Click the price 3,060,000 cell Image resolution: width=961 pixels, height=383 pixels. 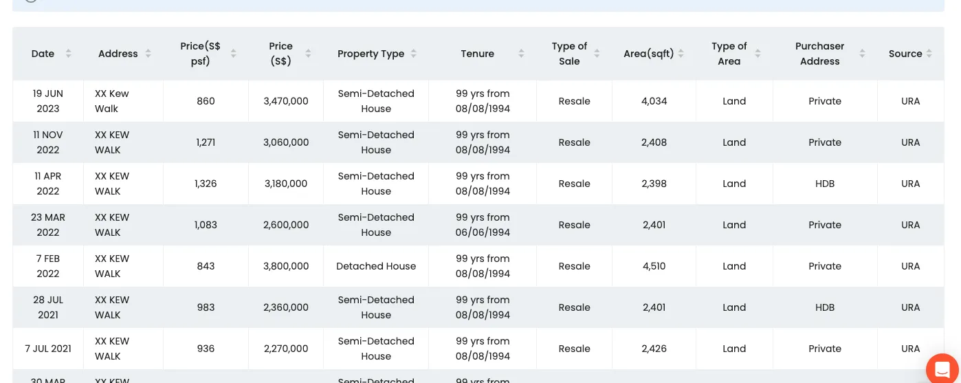[286, 142]
